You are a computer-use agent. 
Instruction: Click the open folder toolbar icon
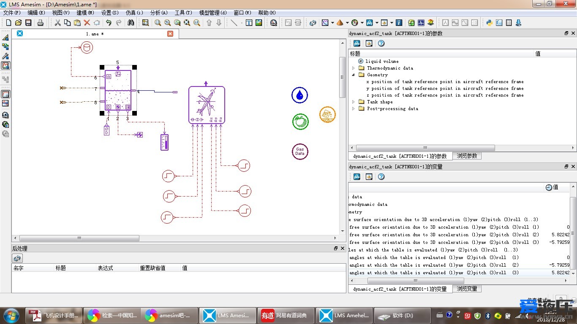point(18,23)
